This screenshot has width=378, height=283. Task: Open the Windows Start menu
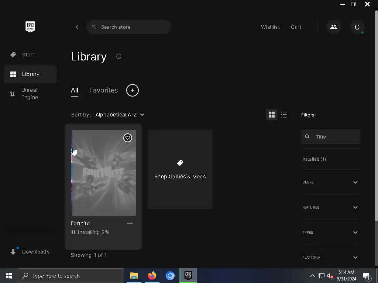pyautogui.click(x=9, y=276)
